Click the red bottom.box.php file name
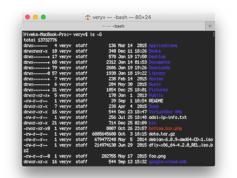Viewport: 237px width, 178px height. (x=165, y=128)
